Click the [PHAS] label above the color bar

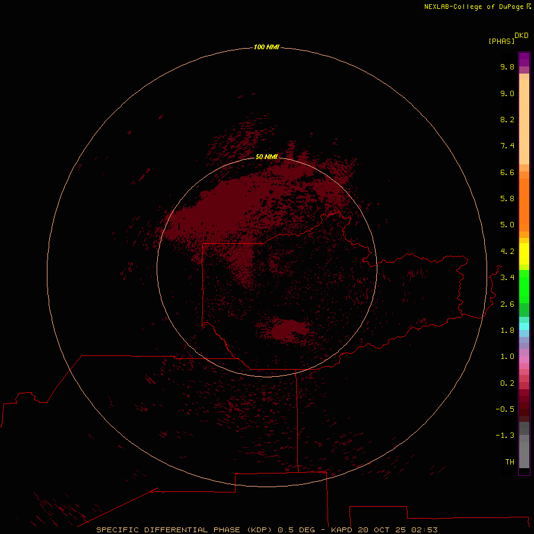[501, 41]
